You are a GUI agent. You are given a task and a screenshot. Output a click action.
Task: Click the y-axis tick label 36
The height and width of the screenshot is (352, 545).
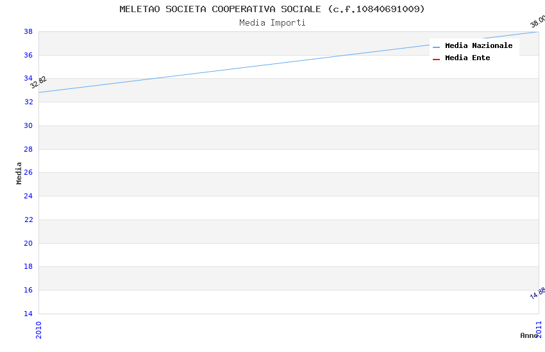(28, 55)
